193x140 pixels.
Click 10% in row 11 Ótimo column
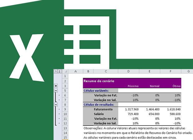click(177, 119)
